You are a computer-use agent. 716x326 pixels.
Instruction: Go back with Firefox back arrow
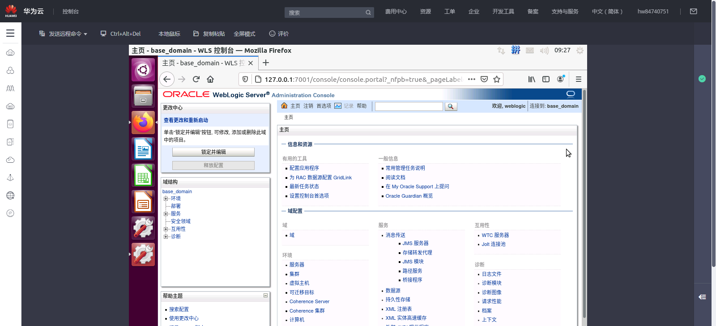(167, 79)
